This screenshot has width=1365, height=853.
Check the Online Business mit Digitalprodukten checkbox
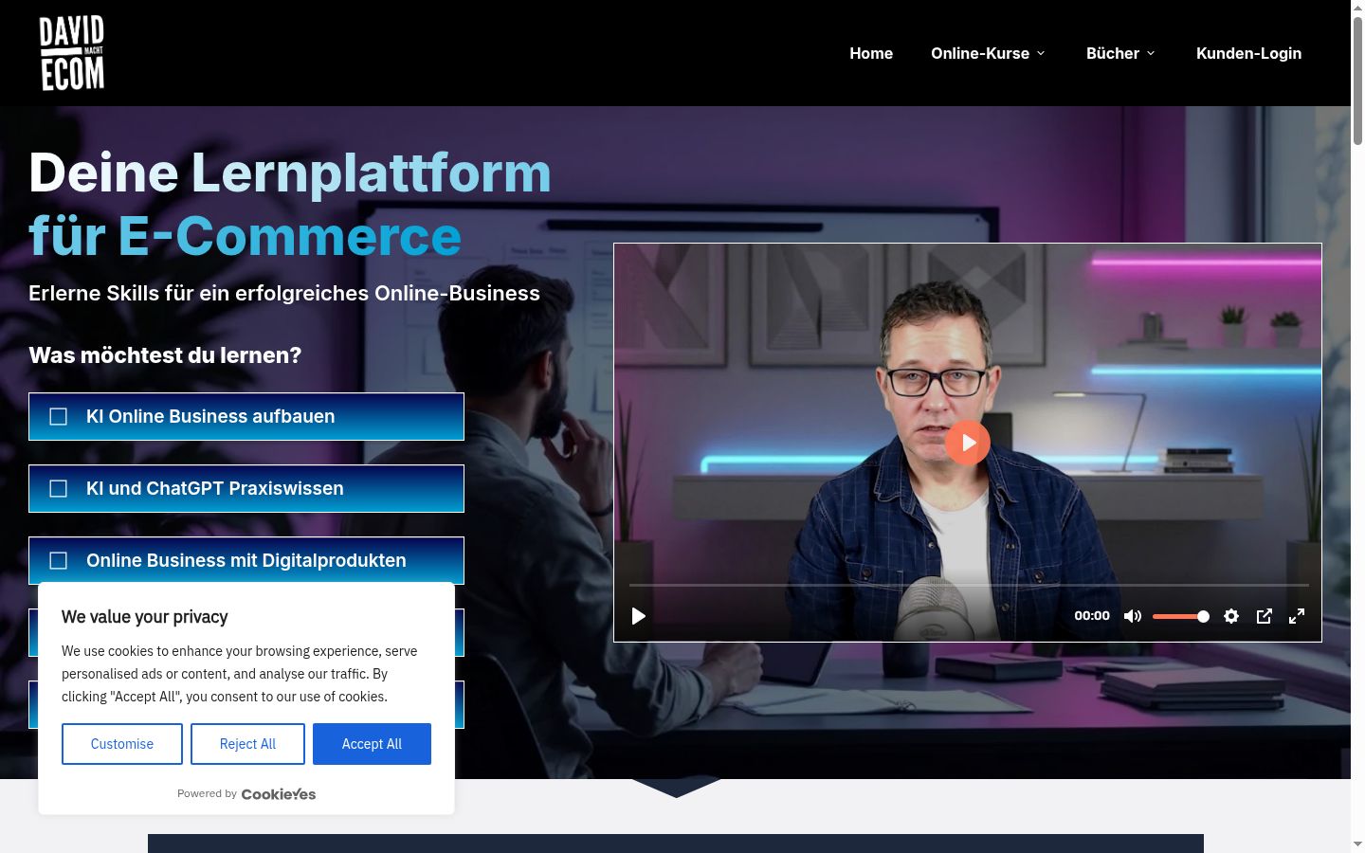[59, 561]
